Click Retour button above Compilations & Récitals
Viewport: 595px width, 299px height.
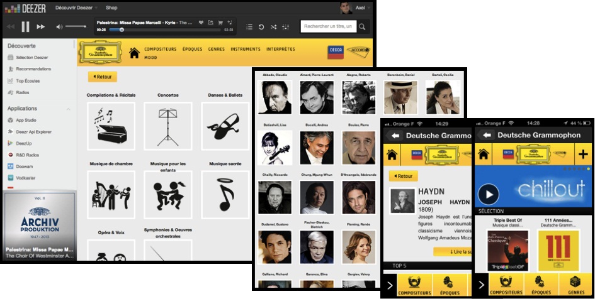103,77
